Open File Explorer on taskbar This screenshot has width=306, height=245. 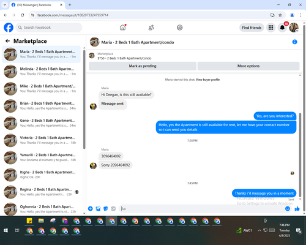coord(41,221)
